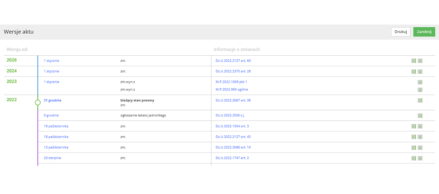Close the dialog with Zamknij button

click(x=424, y=32)
